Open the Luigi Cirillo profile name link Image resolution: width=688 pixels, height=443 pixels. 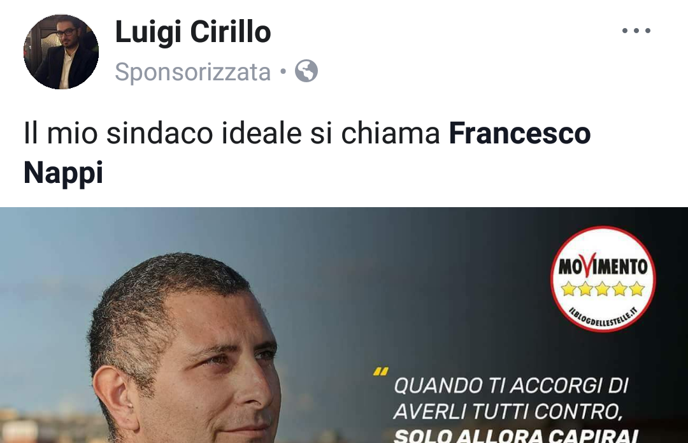193,33
